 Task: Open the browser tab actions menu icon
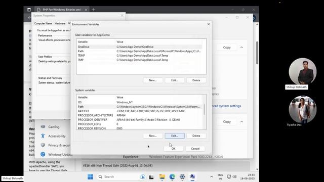click(x=29, y=10)
